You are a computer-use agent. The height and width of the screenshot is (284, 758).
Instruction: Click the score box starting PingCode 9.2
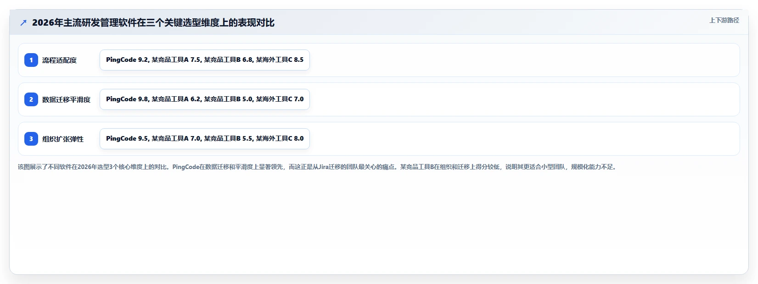pyautogui.click(x=205, y=60)
